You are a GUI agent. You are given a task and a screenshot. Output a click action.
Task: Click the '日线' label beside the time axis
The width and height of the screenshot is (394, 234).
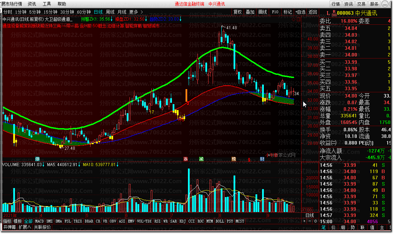point(309,216)
